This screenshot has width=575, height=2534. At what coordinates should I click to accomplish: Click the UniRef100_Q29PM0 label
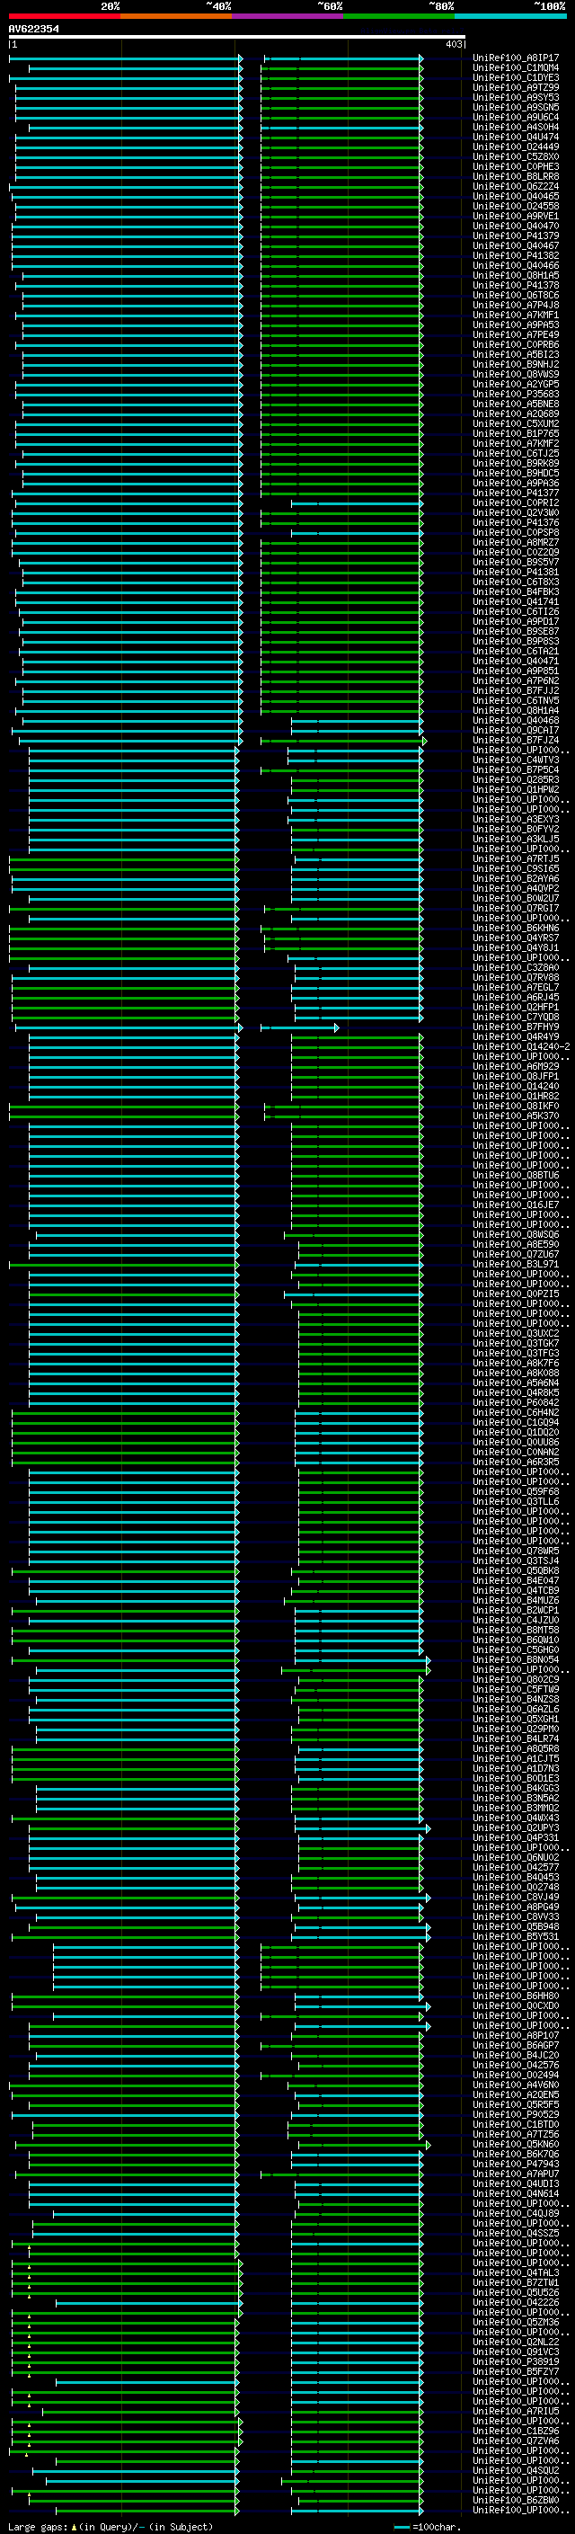click(516, 1729)
